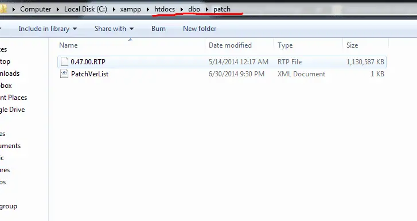Click the patch breadcrumb segment
The width and height of the screenshot is (417, 221).
coord(222,10)
